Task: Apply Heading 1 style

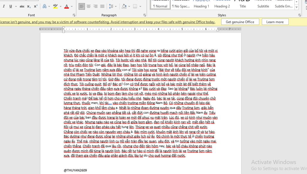Action: click(x=201, y=4)
